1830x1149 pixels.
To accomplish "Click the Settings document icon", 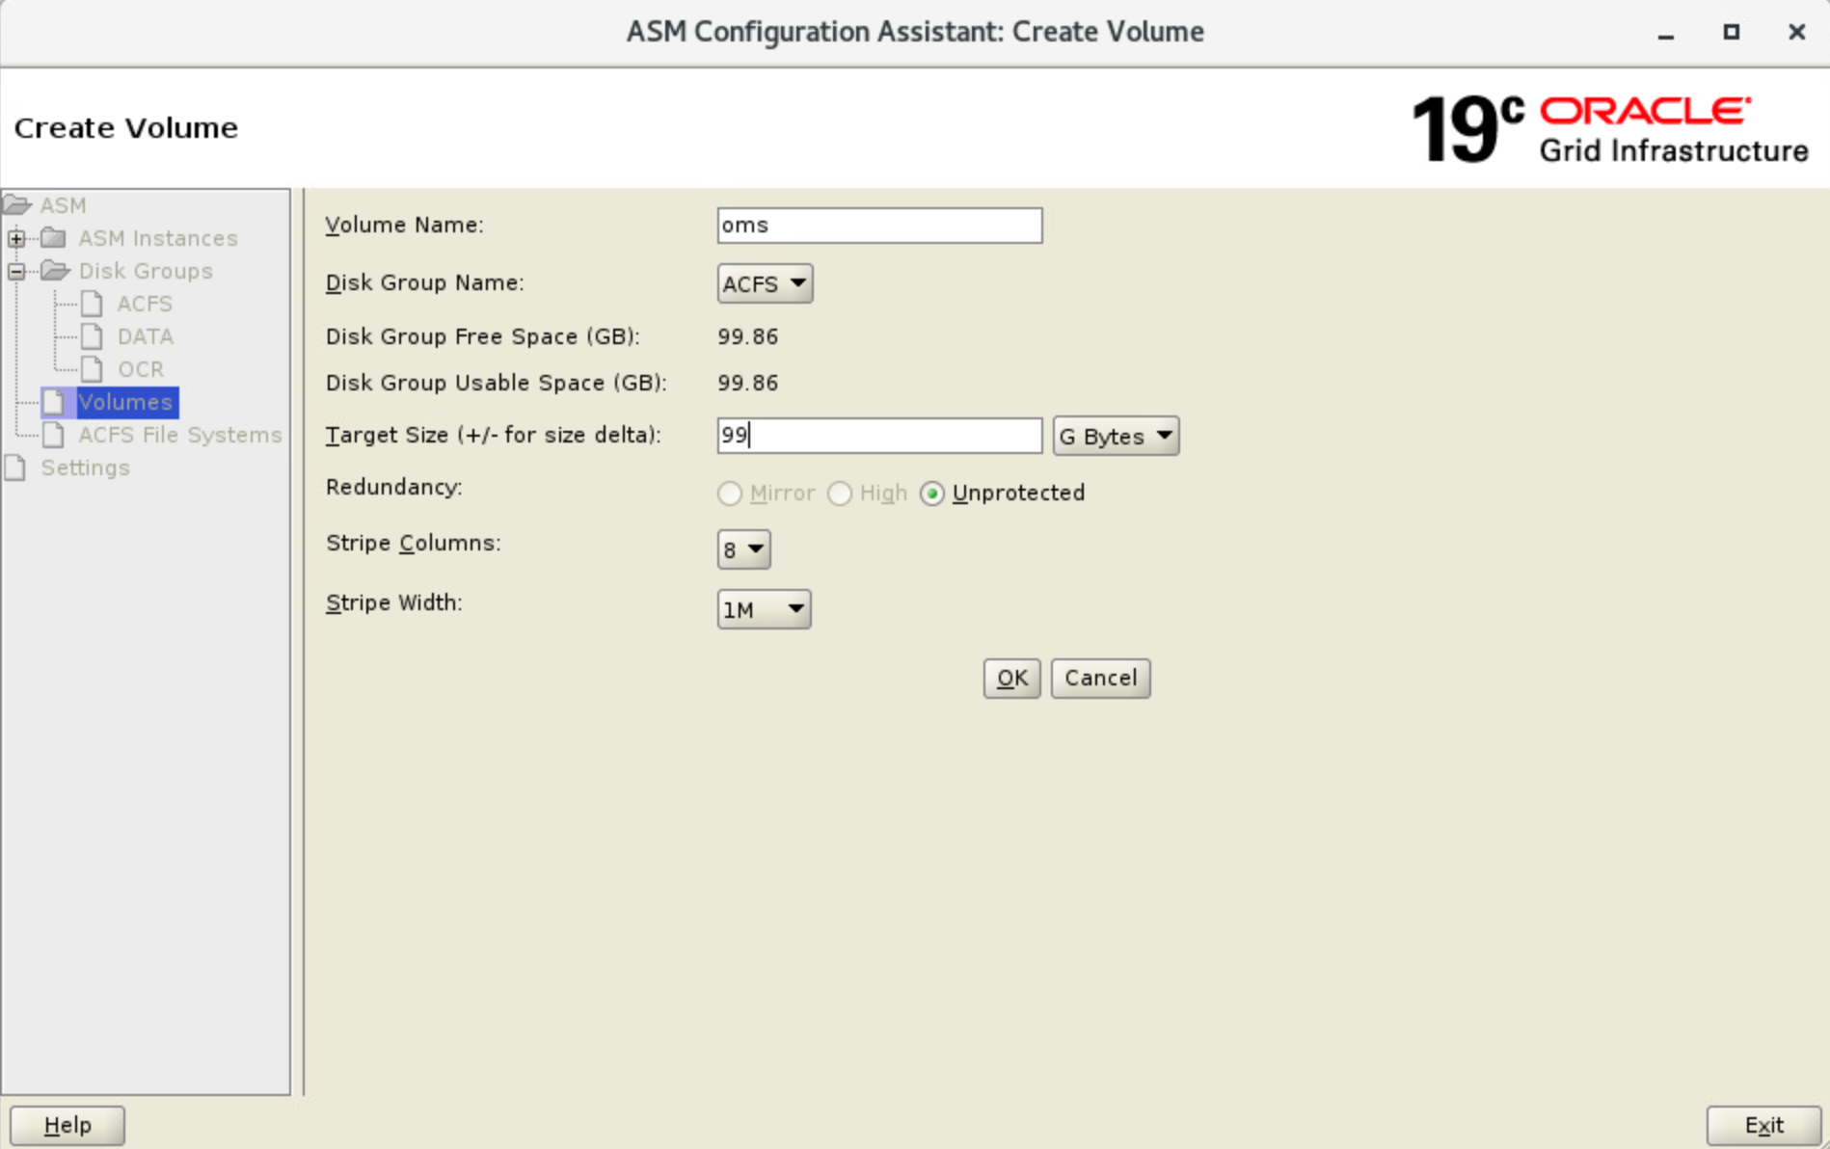I will [16, 468].
